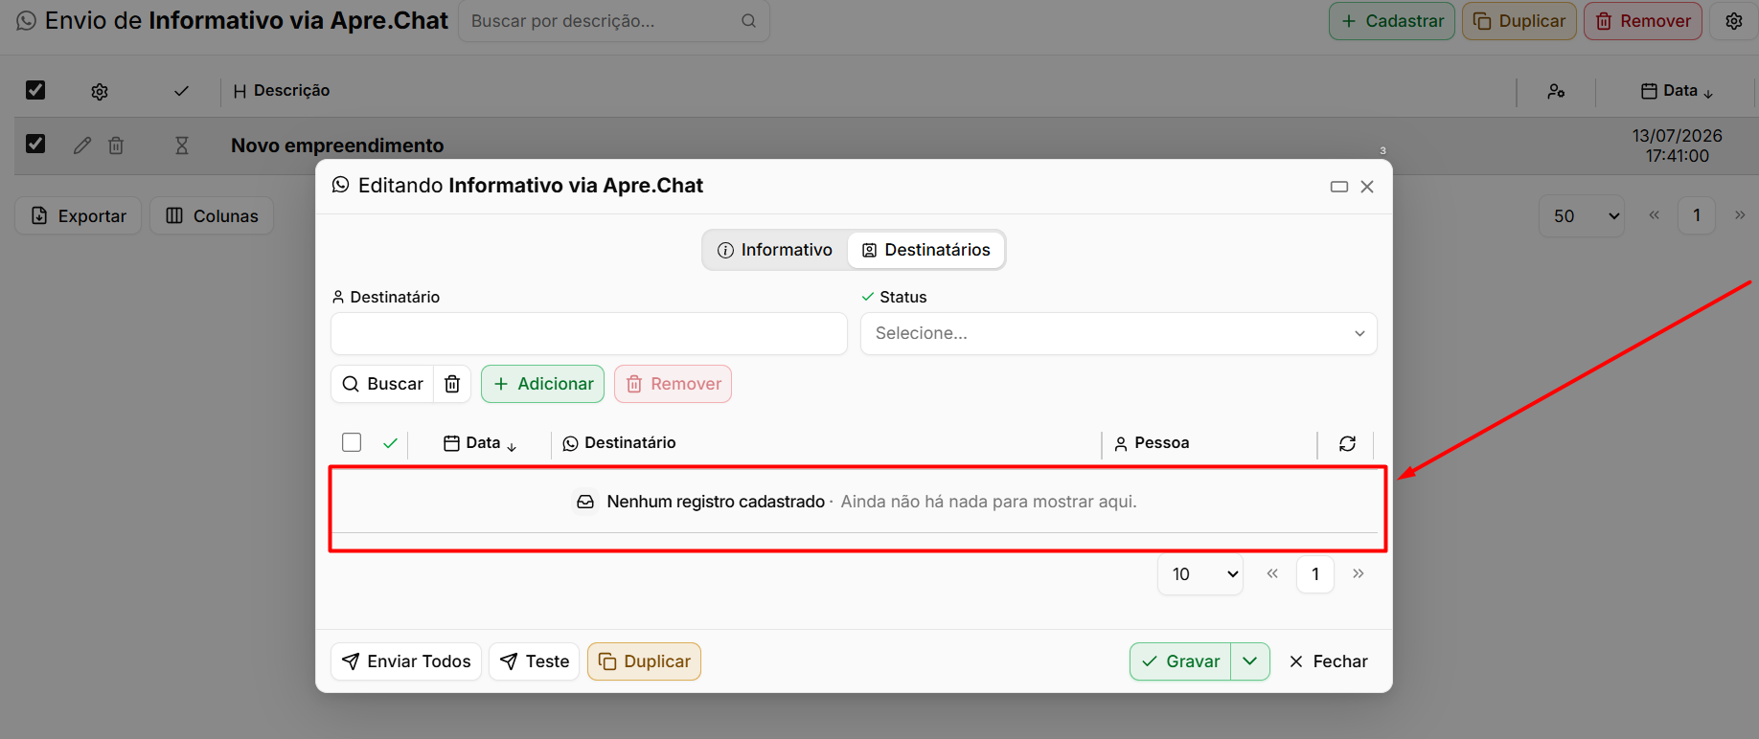Image resolution: width=1759 pixels, height=739 pixels.
Task: Go to previous page in recipients pagination
Action: 1272,573
